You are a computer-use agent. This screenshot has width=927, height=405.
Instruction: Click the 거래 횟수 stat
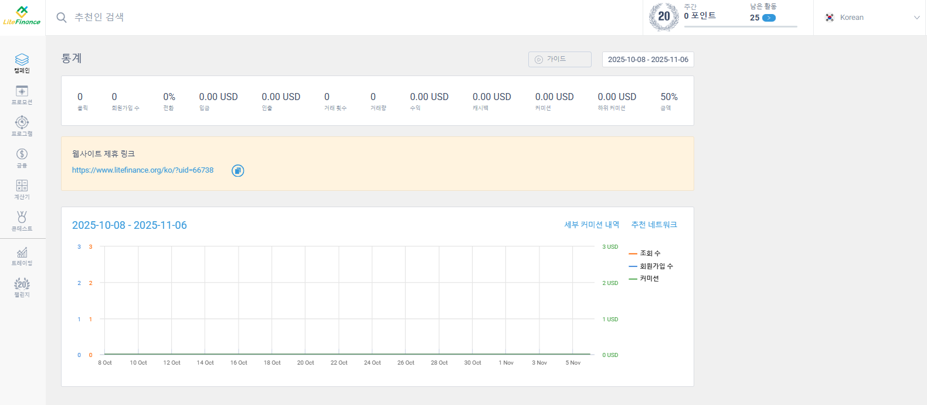[x=335, y=101]
